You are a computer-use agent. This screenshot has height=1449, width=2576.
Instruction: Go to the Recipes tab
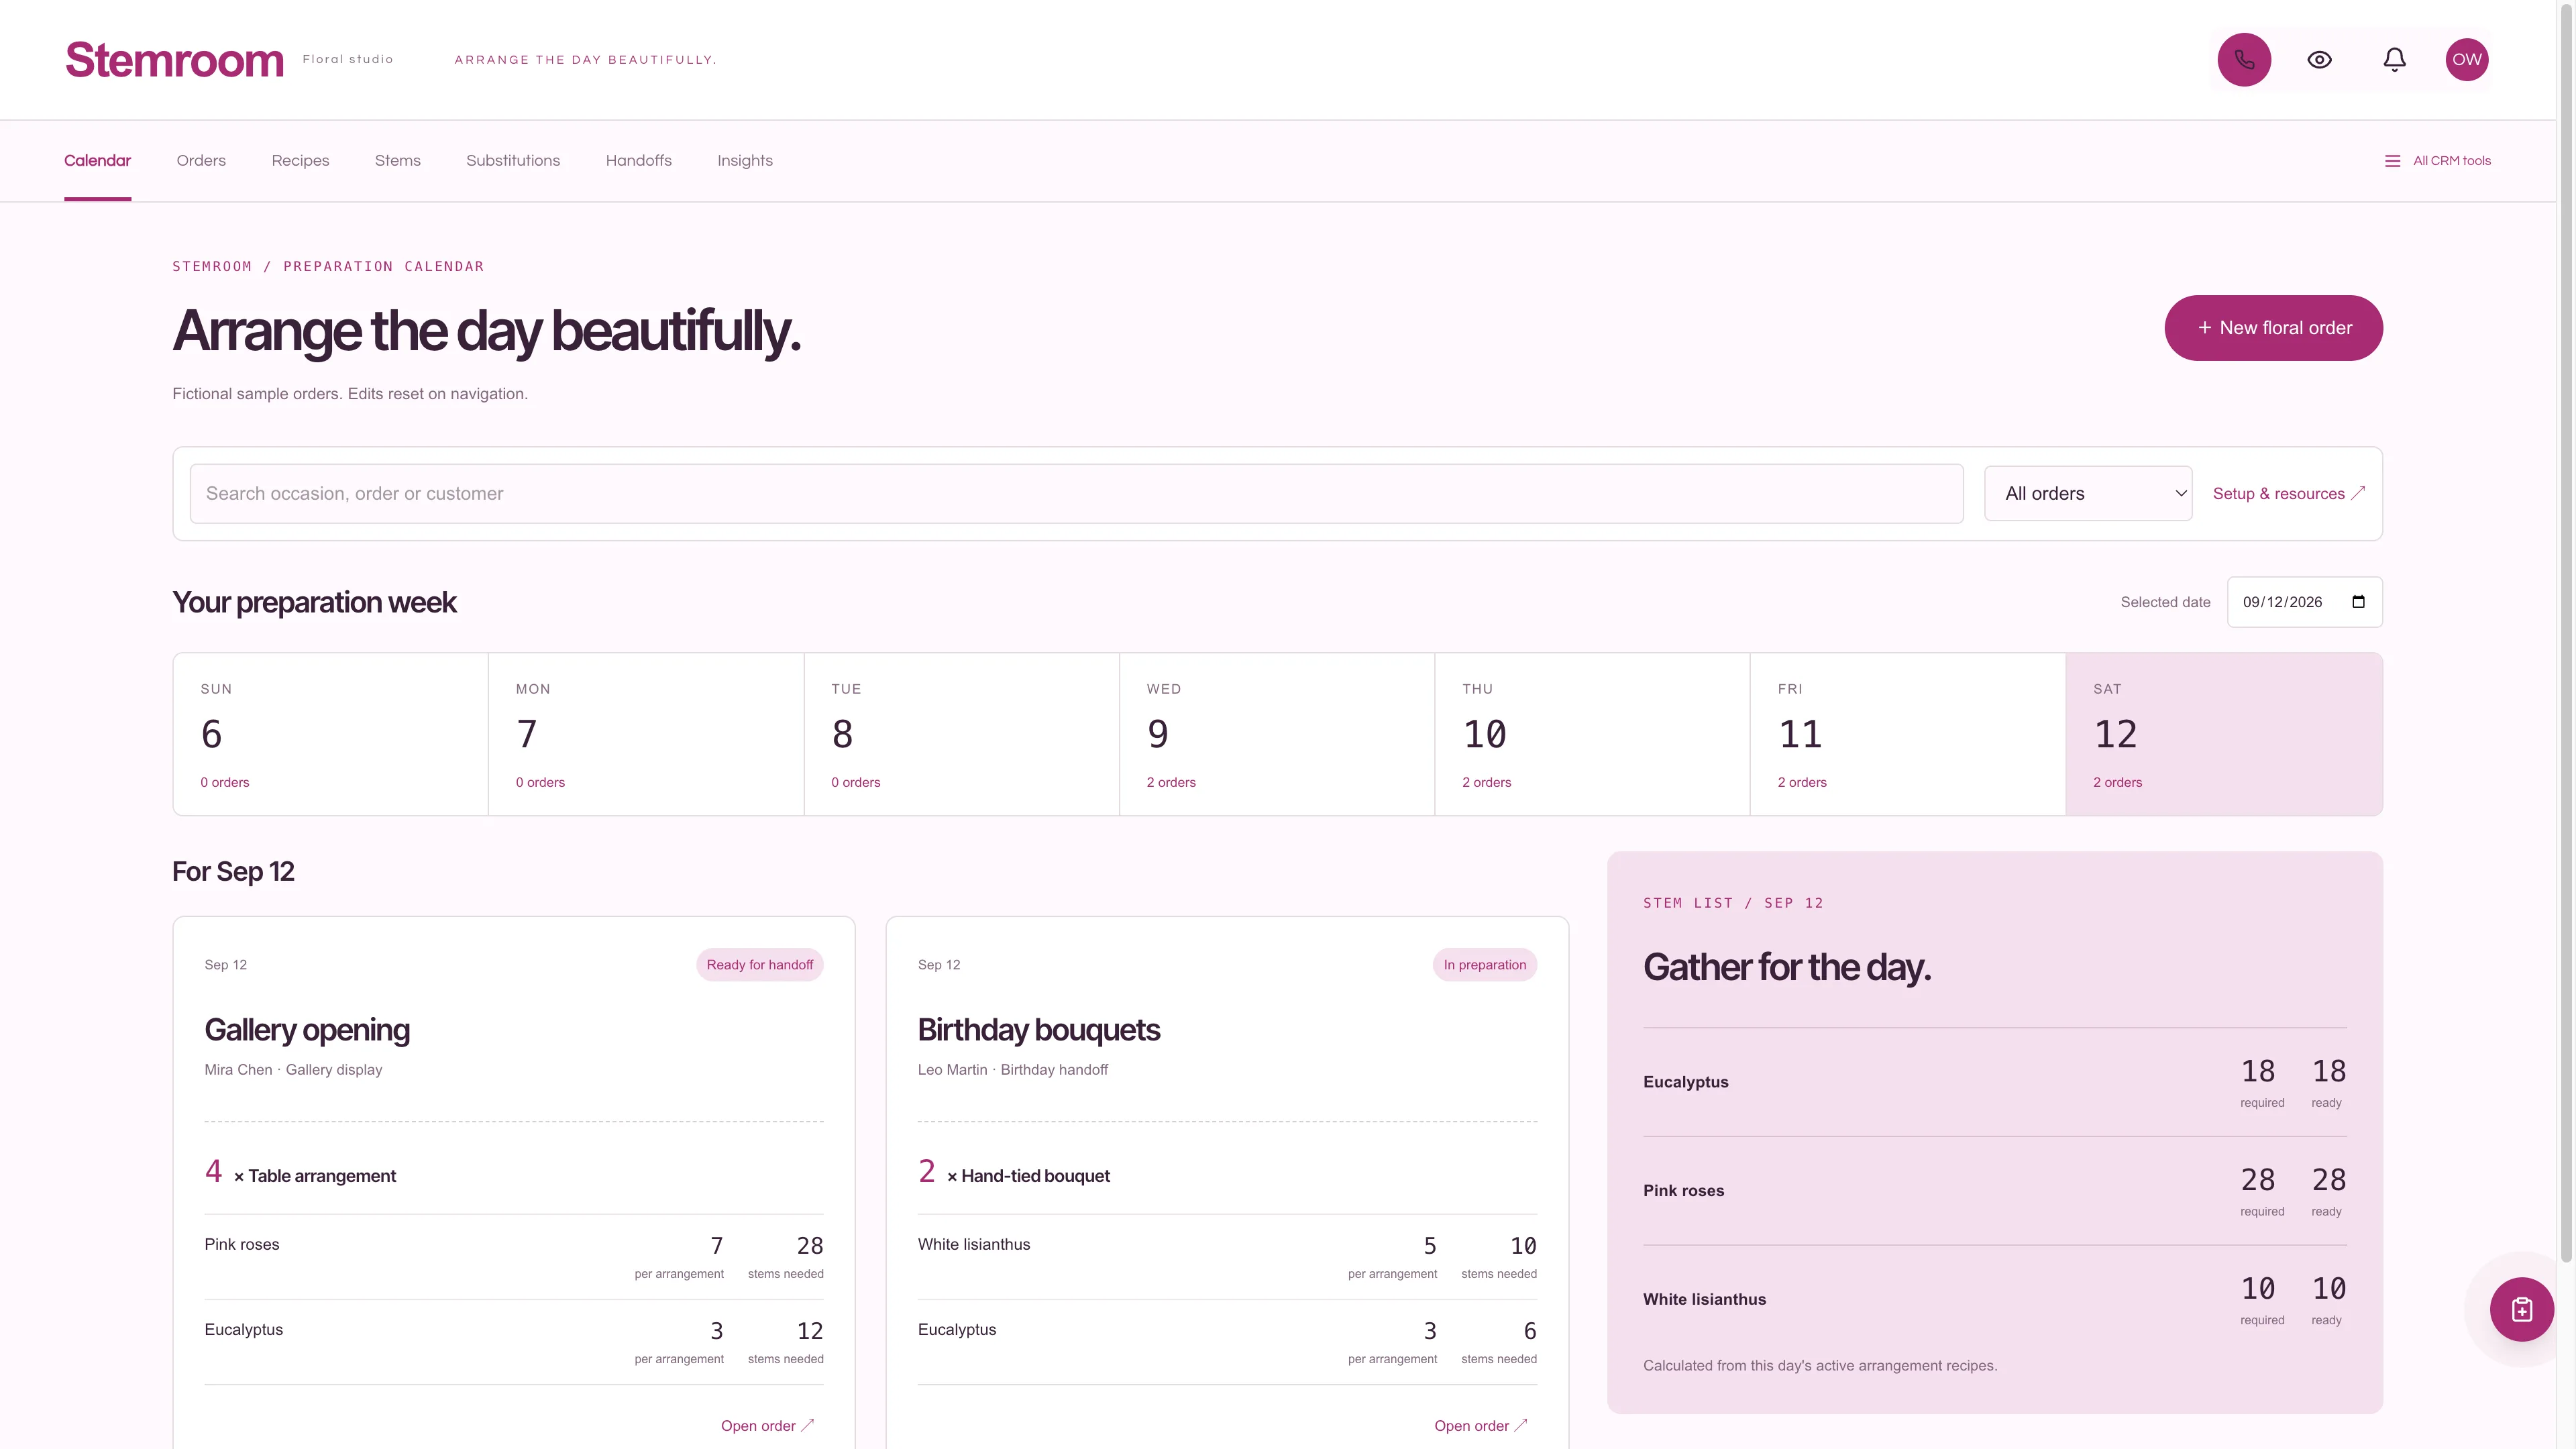[300, 161]
